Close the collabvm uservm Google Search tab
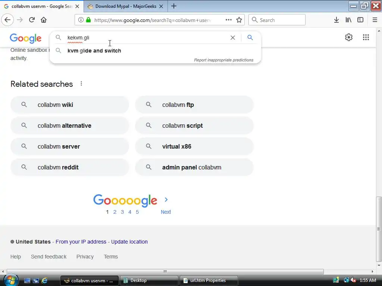This screenshot has width=382, height=286. click(77, 6)
